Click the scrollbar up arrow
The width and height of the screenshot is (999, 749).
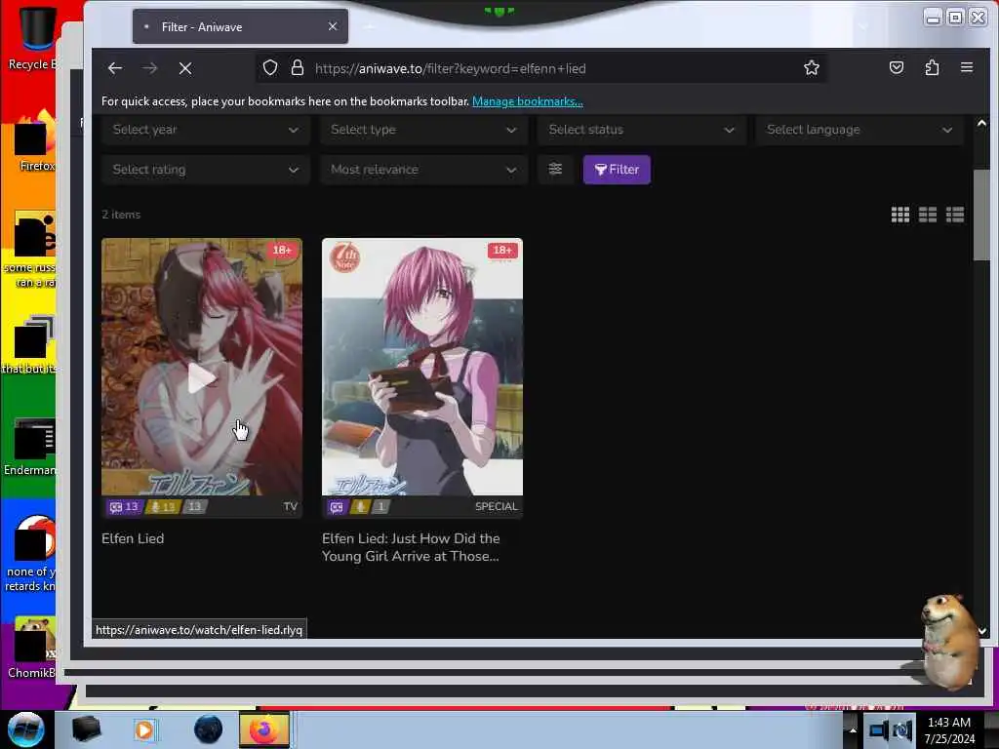coord(981,123)
